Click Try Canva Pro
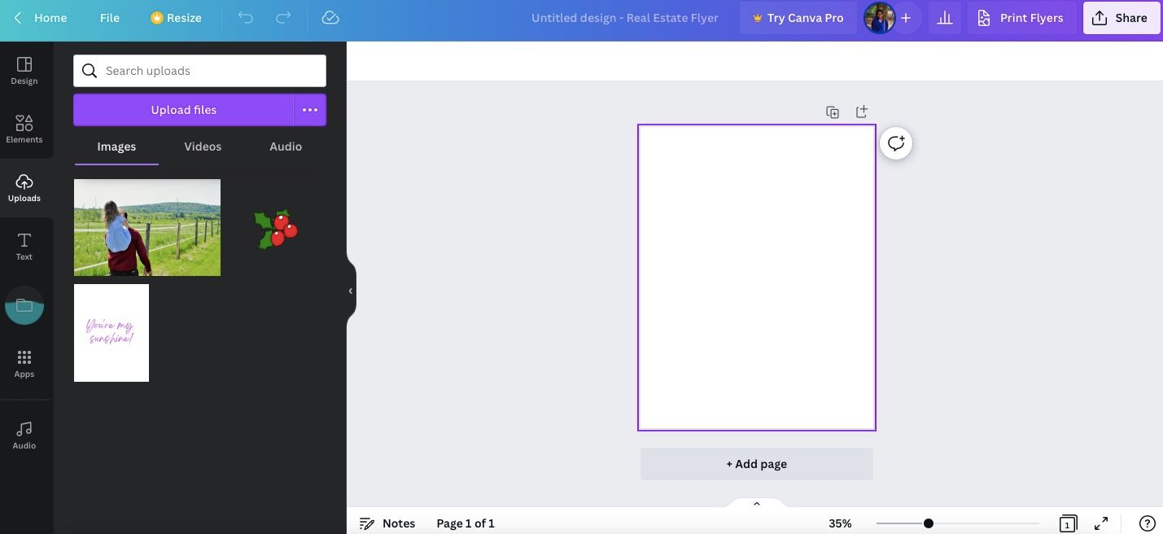 pyautogui.click(x=798, y=18)
